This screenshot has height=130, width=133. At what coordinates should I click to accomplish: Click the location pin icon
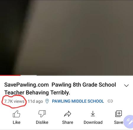point(47,101)
